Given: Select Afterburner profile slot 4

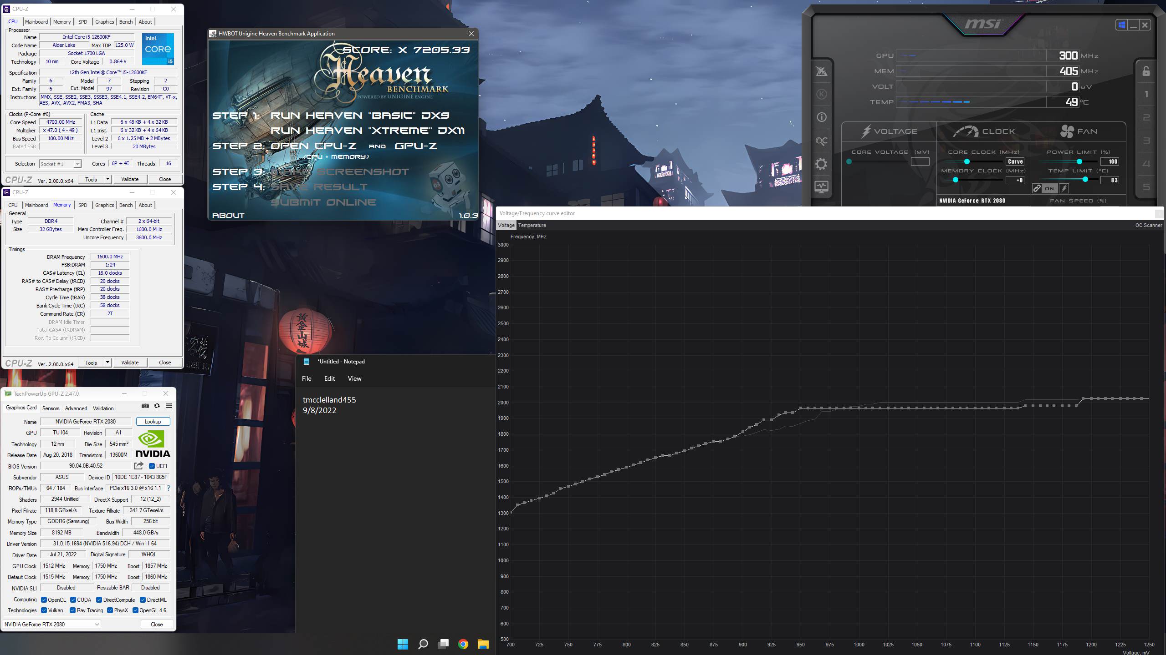Looking at the screenshot, I should click(1146, 164).
